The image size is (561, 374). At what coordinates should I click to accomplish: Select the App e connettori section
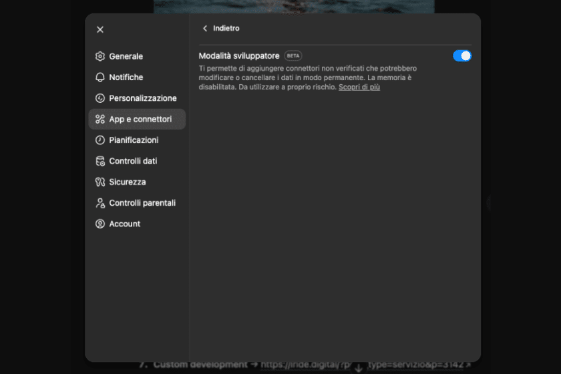pyautogui.click(x=137, y=119)
